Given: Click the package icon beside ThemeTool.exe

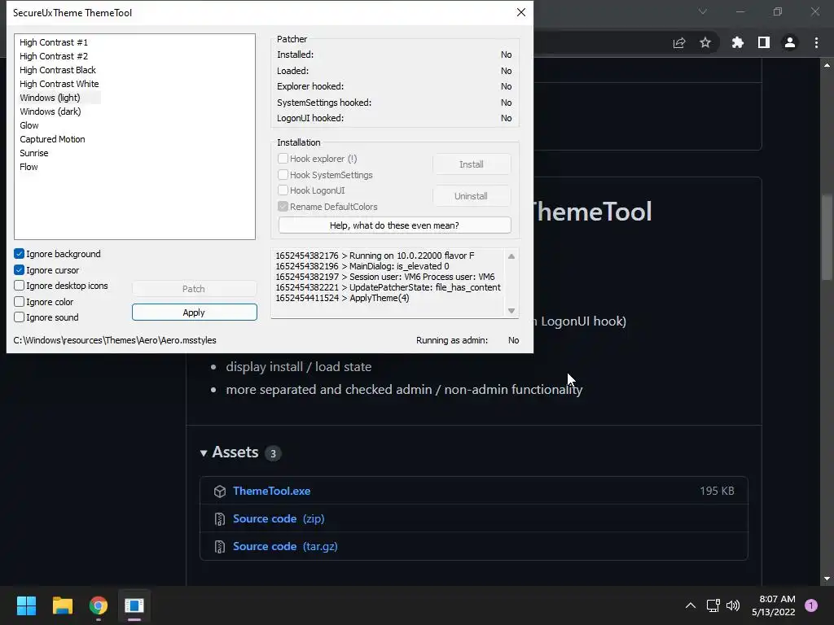Looking at the screenshot, I should 220,492.
